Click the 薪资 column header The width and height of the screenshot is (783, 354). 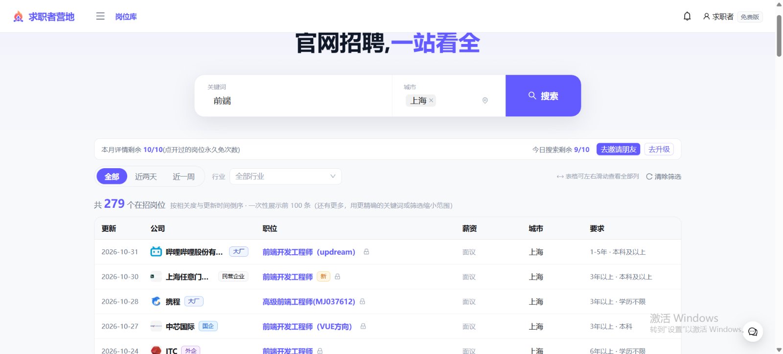click(469, 228)
